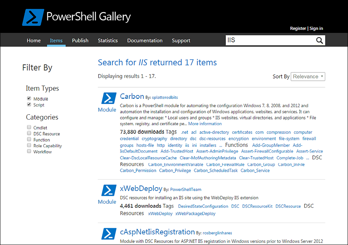Click the encryption tag
348x245 pixels.
click(239, 139)
